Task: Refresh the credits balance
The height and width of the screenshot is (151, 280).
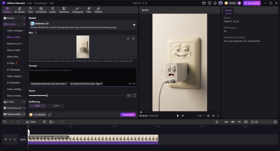Action: point(50,115)
